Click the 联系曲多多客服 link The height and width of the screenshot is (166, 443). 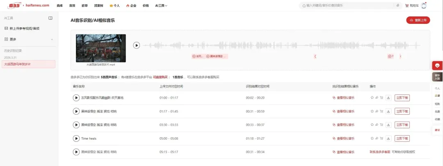[x=380, y=152]
